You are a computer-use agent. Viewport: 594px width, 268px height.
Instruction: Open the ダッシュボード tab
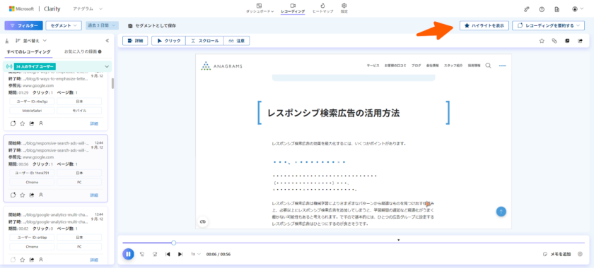[x=260, y=8]
